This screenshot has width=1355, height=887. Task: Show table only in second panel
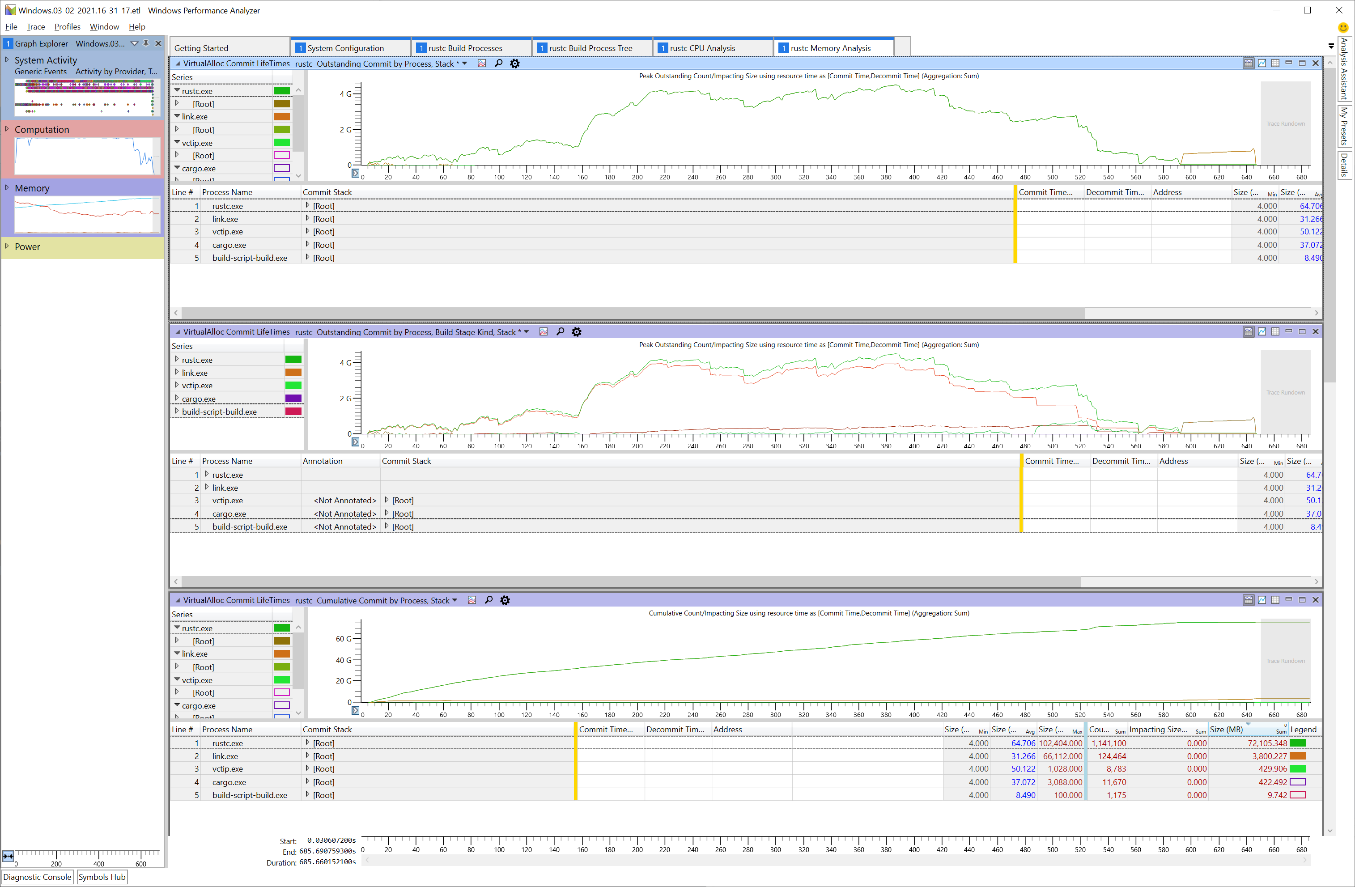tap(1275, 331)
